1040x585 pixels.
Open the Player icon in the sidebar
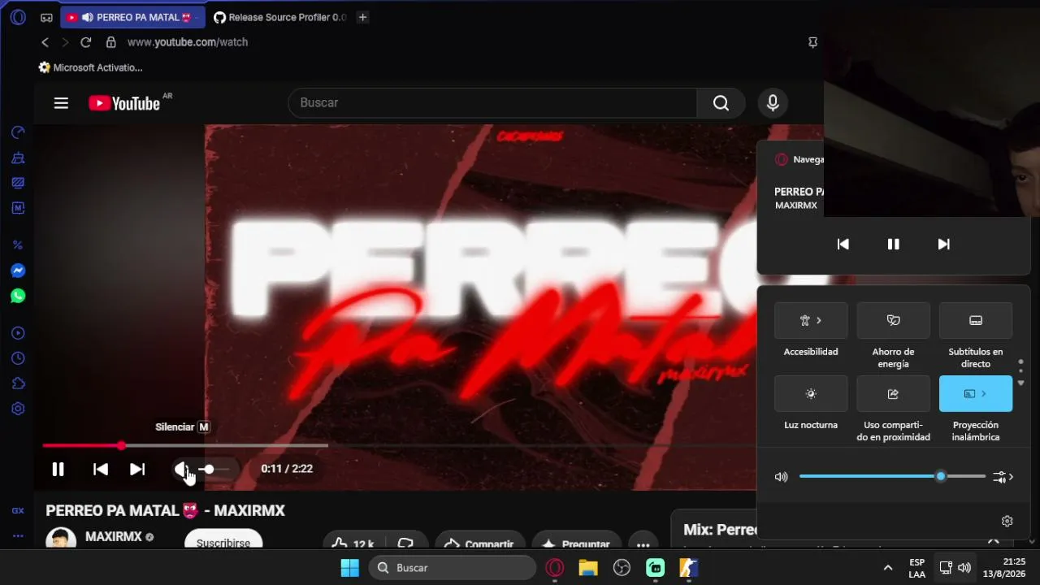[18, 333]
